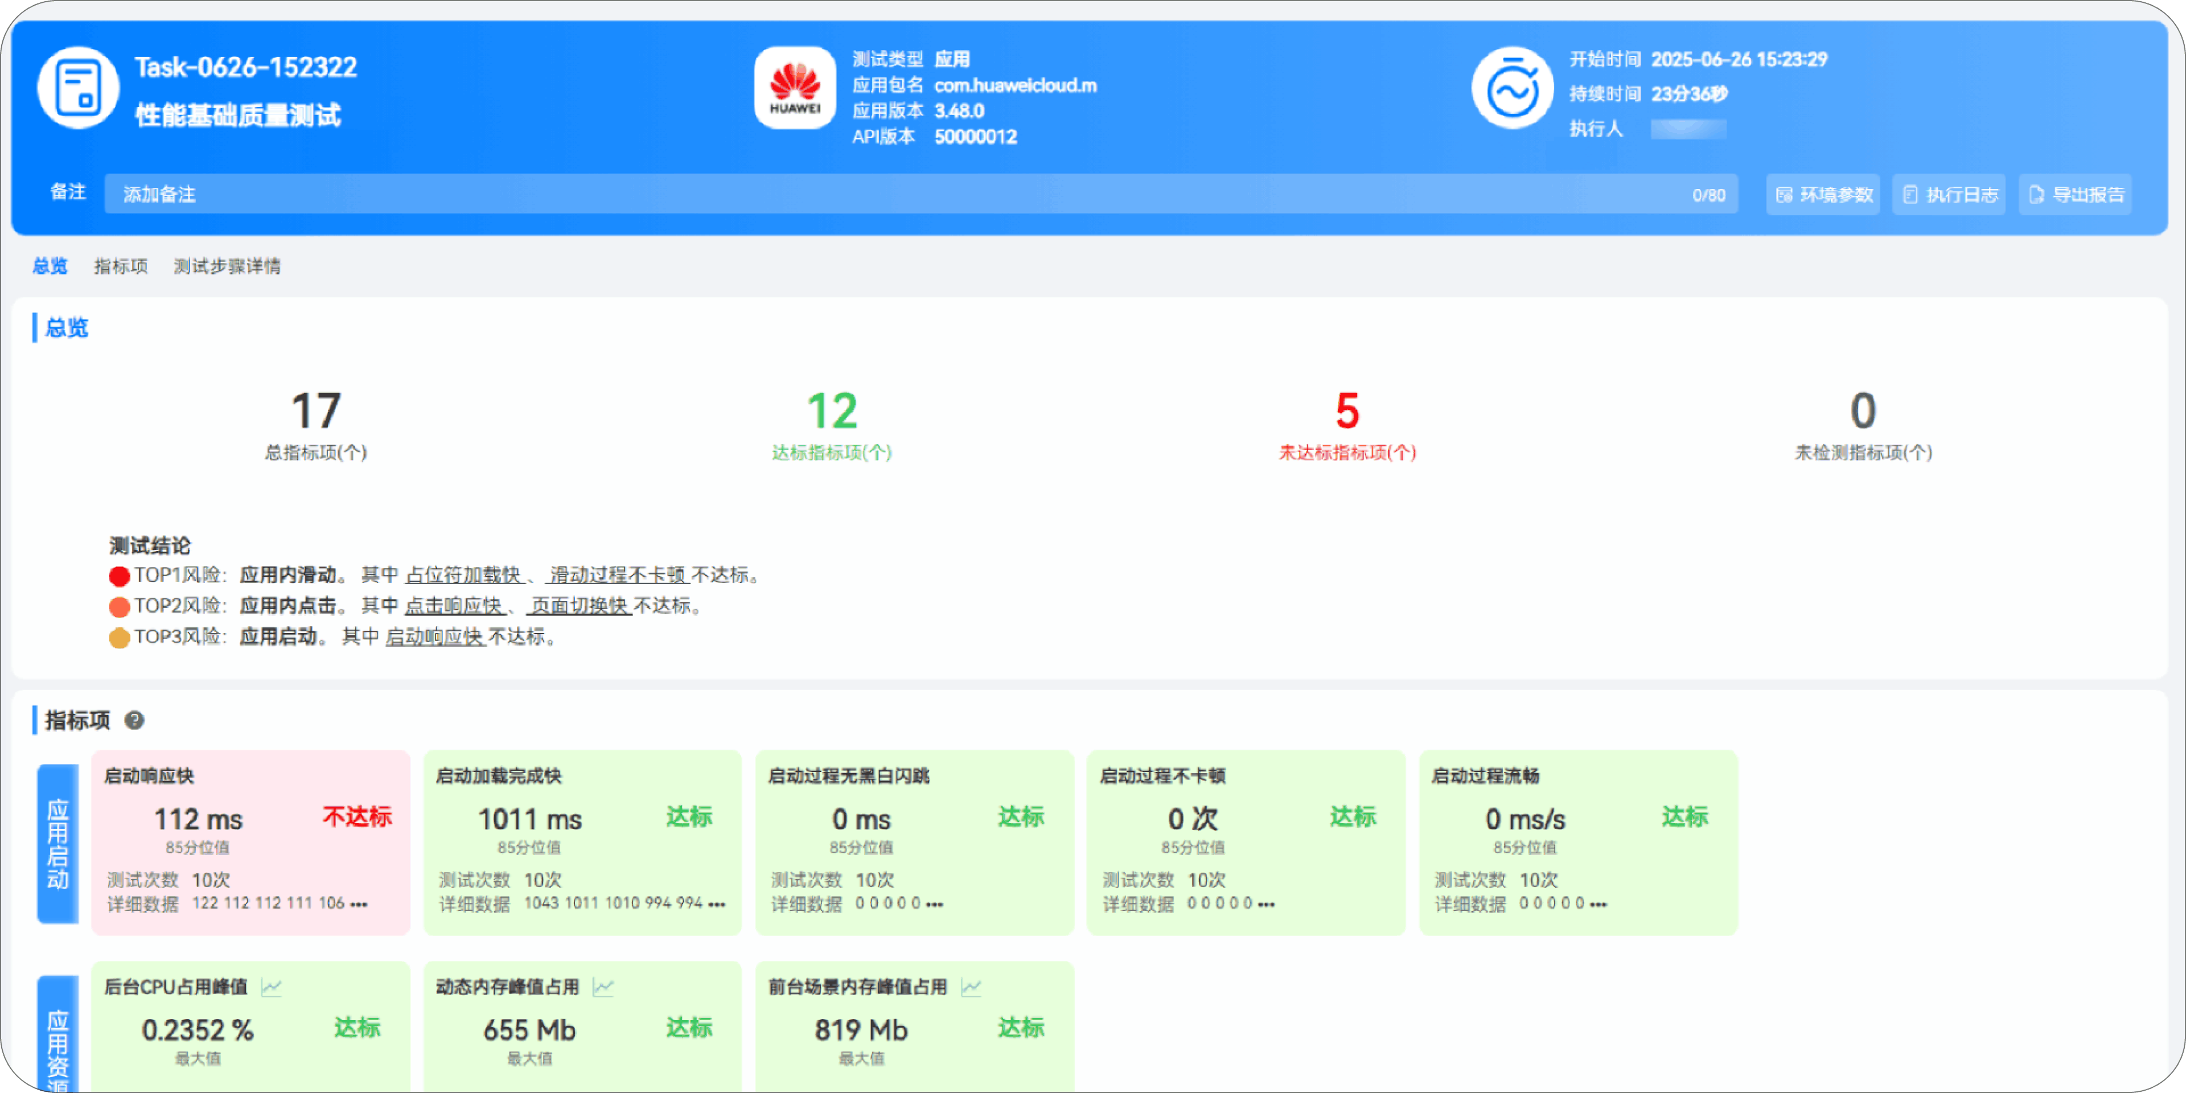Open the 测试步骤详情 tab
Screen dimensions: 2186x1093
(227, 266)
